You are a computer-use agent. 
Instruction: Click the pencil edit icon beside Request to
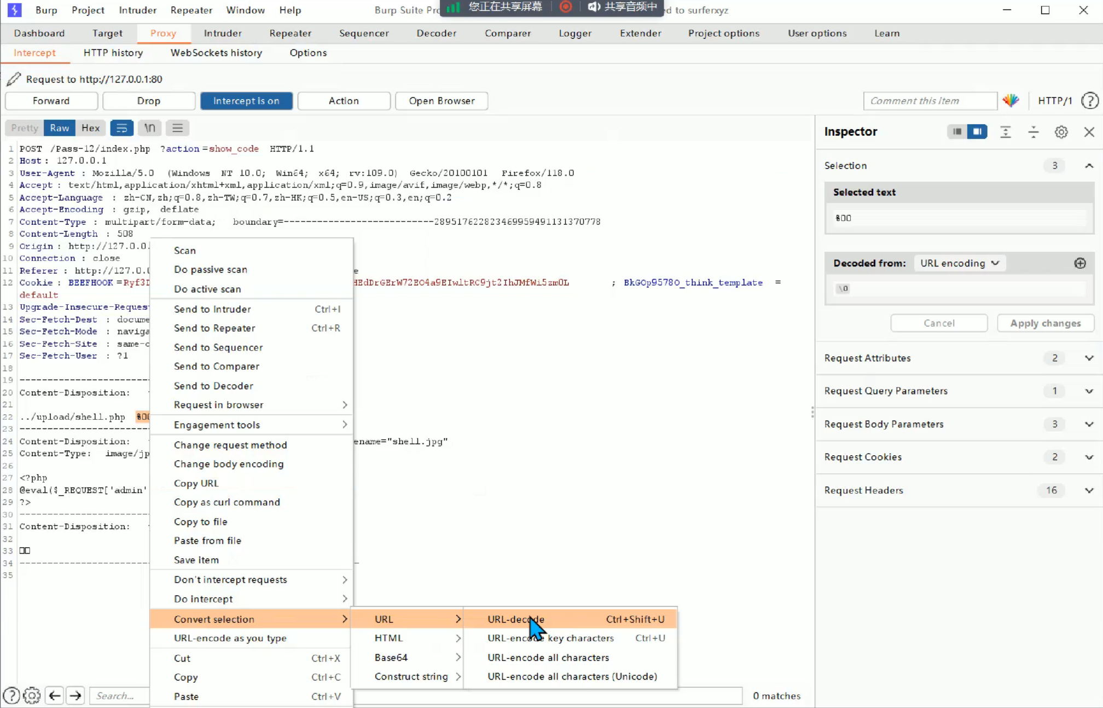[14, 79]
